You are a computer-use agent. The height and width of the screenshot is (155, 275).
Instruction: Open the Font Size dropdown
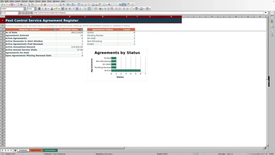(35, 9)
